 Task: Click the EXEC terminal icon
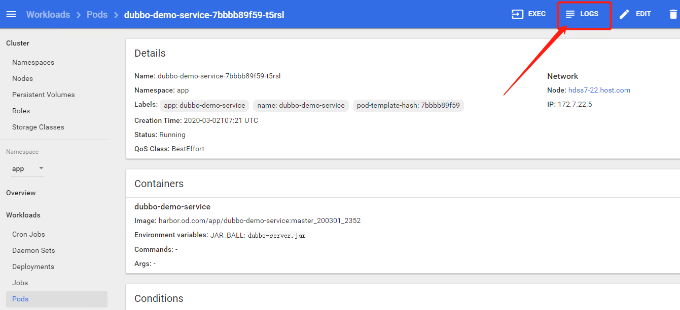517,14
